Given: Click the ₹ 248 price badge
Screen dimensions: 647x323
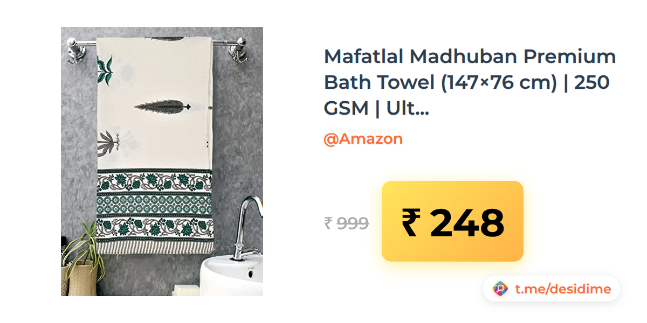Looking at the screenshot, I should (x=452, y=221).
